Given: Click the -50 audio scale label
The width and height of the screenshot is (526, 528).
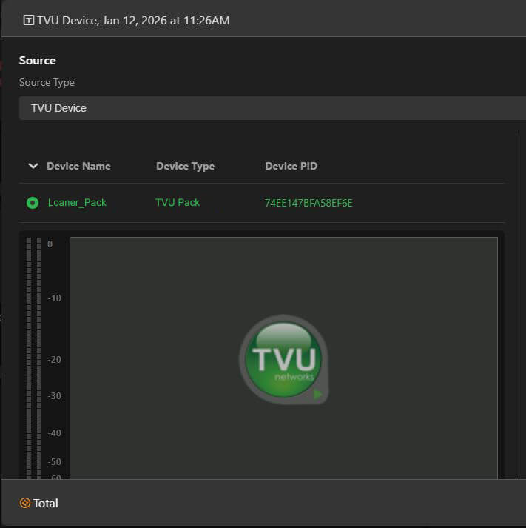Looking at the screenshot, I should (55, 461).
